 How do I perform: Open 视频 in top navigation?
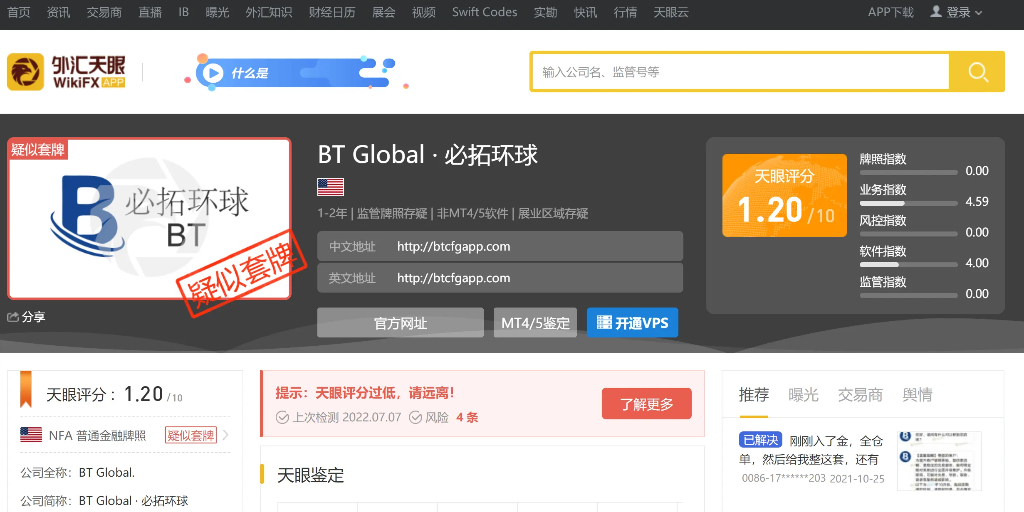pyautogui.click(x=424, y=12)
